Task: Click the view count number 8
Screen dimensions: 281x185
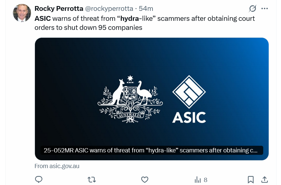Action: (205, 180)
